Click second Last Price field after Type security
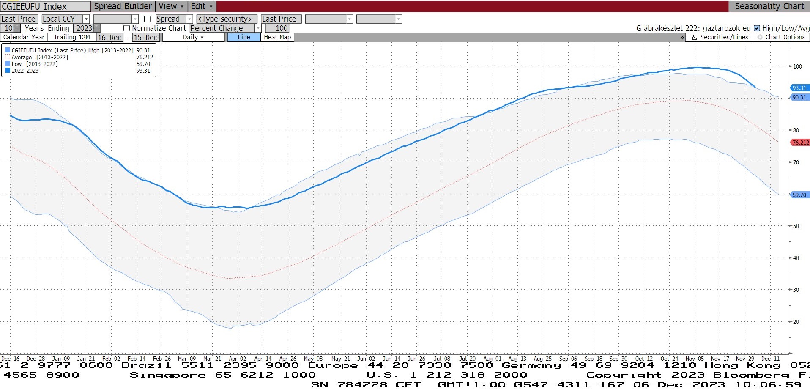 pyautogui.click(x=281, y=19)
